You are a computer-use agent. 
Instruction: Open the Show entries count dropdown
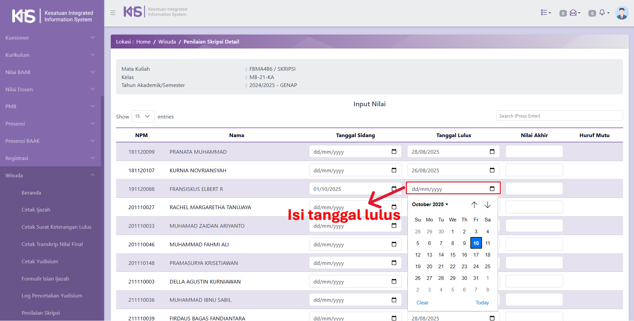click(143, 116)
